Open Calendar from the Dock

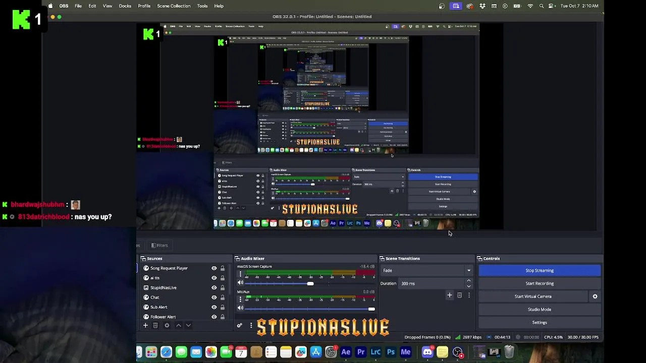(x=241, y=352)
